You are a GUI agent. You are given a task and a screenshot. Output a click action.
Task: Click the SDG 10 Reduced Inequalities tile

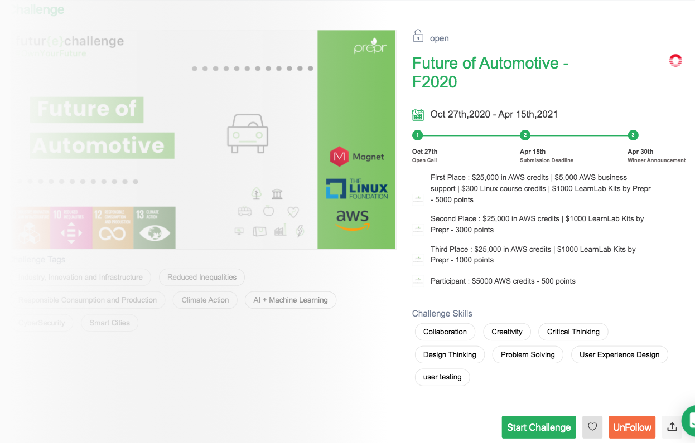[71, 227]
